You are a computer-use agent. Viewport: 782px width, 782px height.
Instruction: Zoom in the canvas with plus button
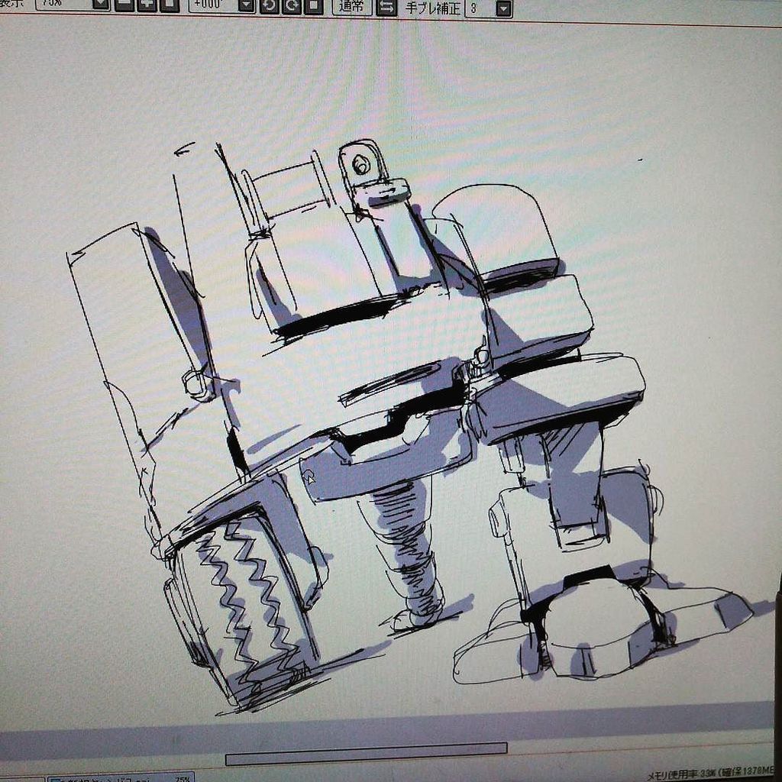coord(147,5)
